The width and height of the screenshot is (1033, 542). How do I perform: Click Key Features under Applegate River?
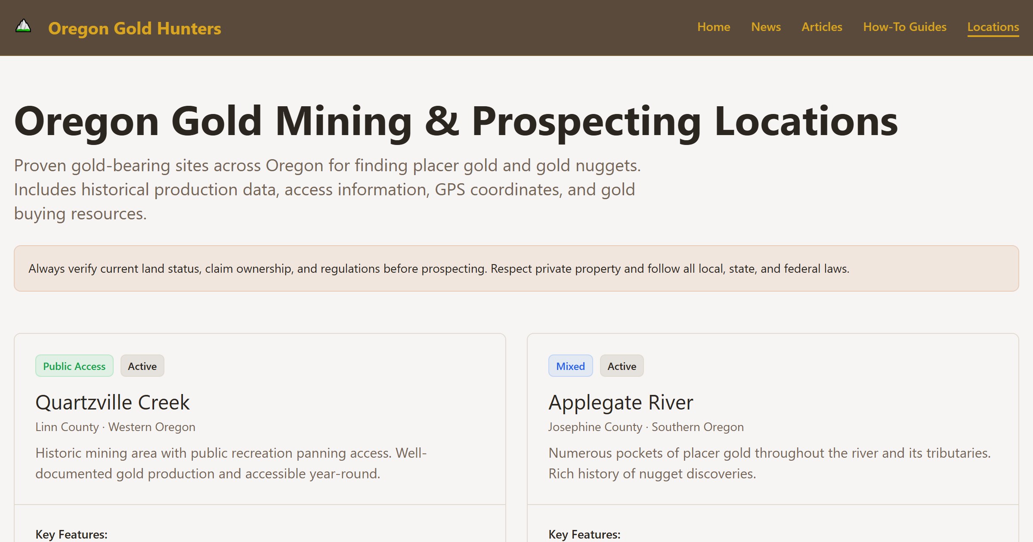(585, 535)
